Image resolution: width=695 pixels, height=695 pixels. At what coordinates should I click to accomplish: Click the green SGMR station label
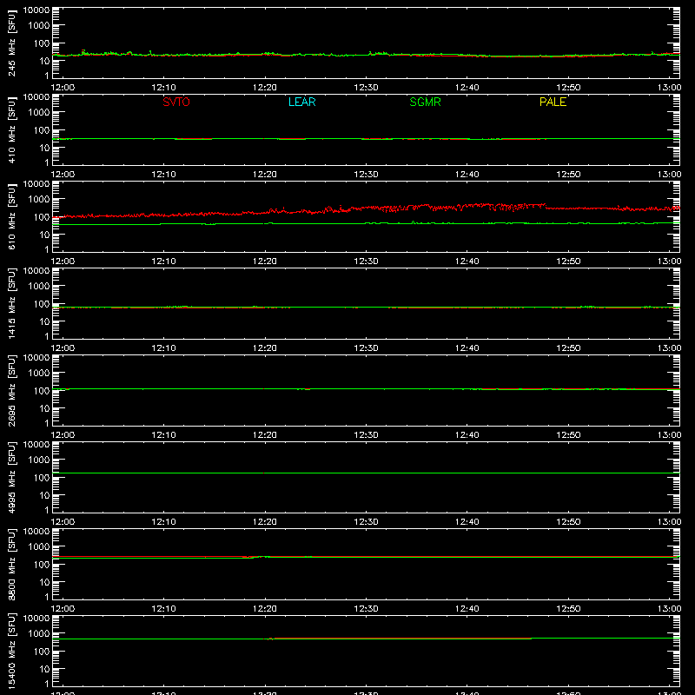[425, 102]
